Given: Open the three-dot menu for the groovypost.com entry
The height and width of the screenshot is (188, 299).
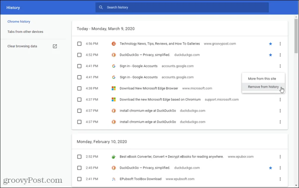Looking at the screenshot, I should [280, 44].
